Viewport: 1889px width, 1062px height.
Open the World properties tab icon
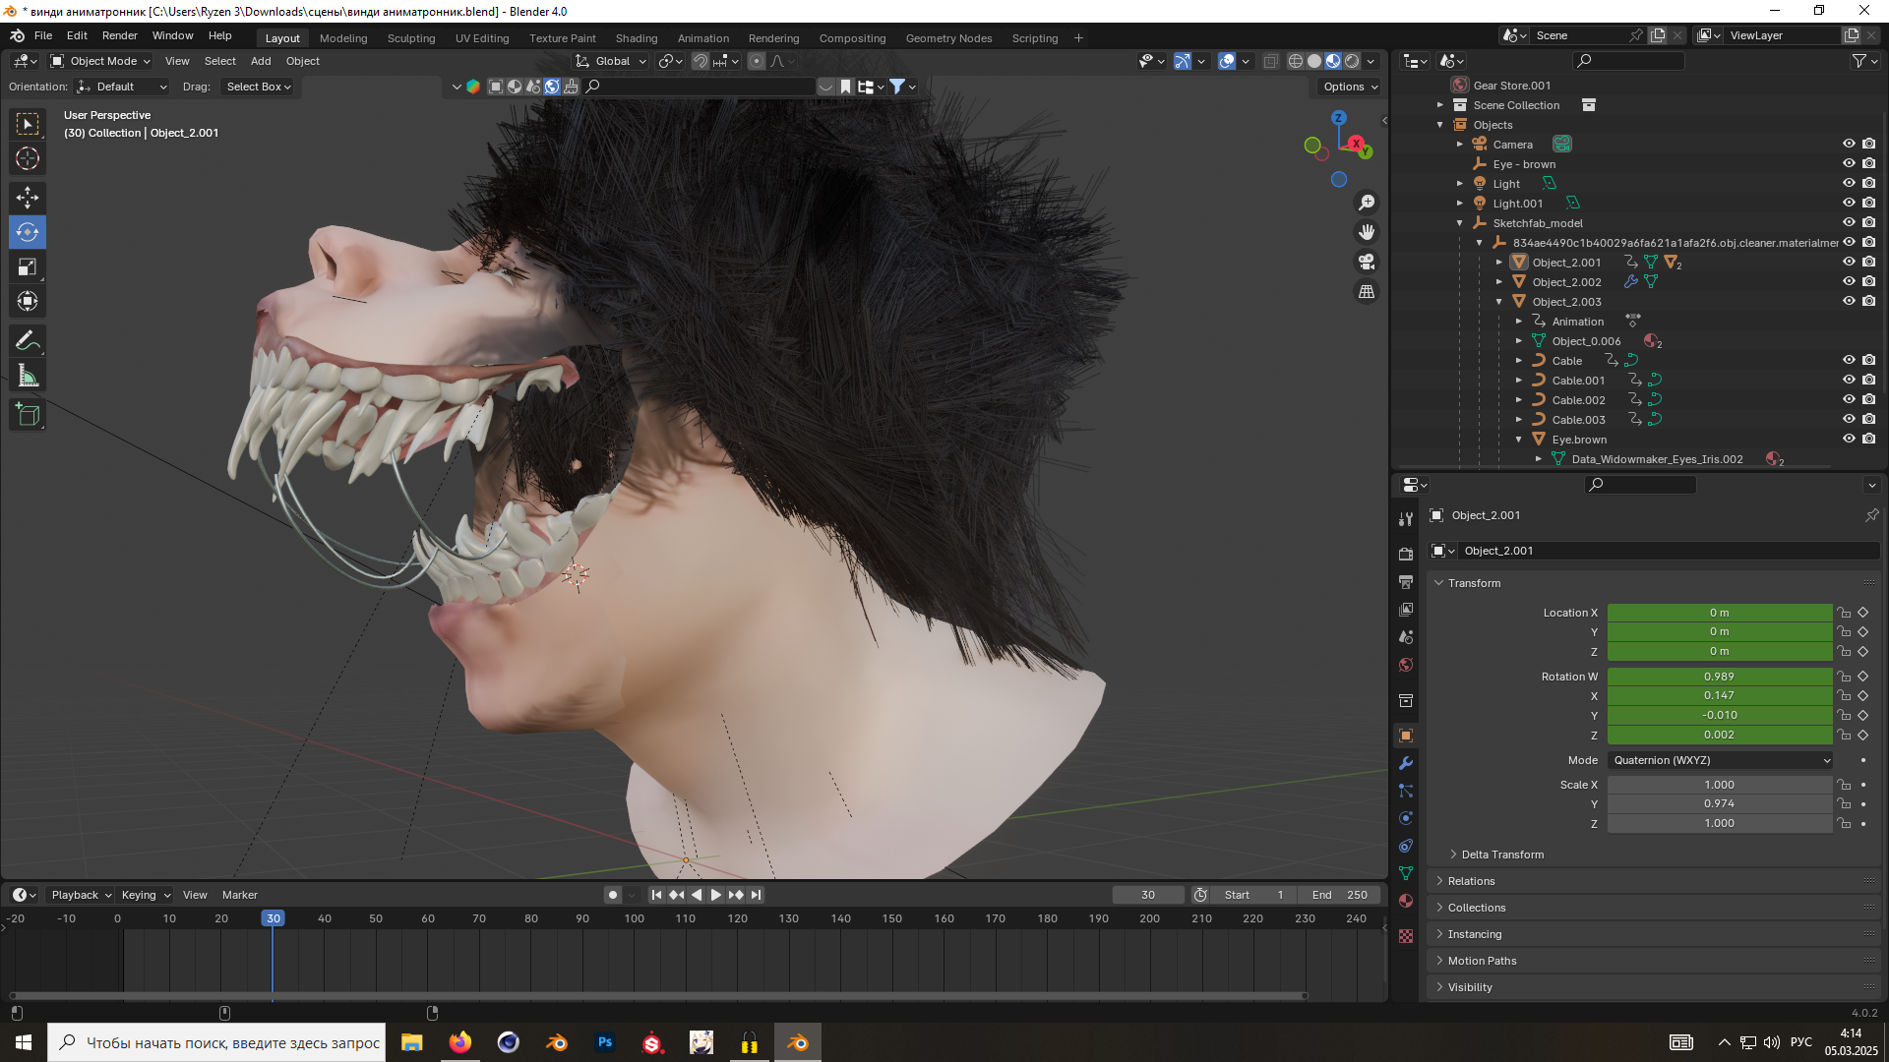coord(1406,665)
